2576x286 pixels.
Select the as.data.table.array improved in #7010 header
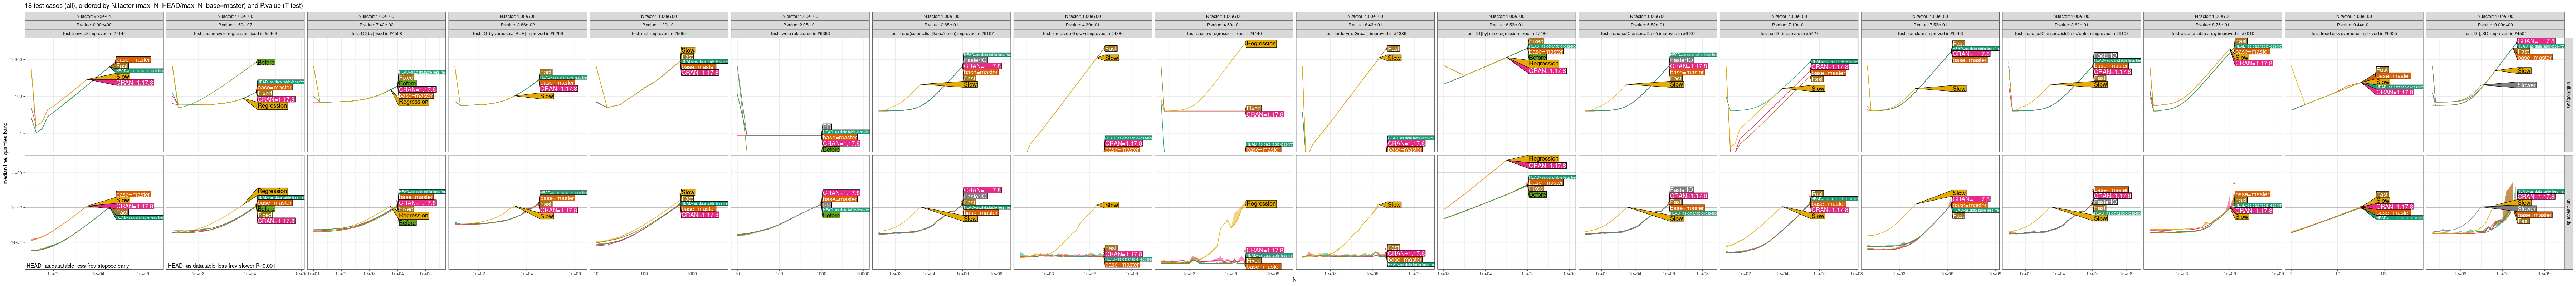click(2212, 33)
